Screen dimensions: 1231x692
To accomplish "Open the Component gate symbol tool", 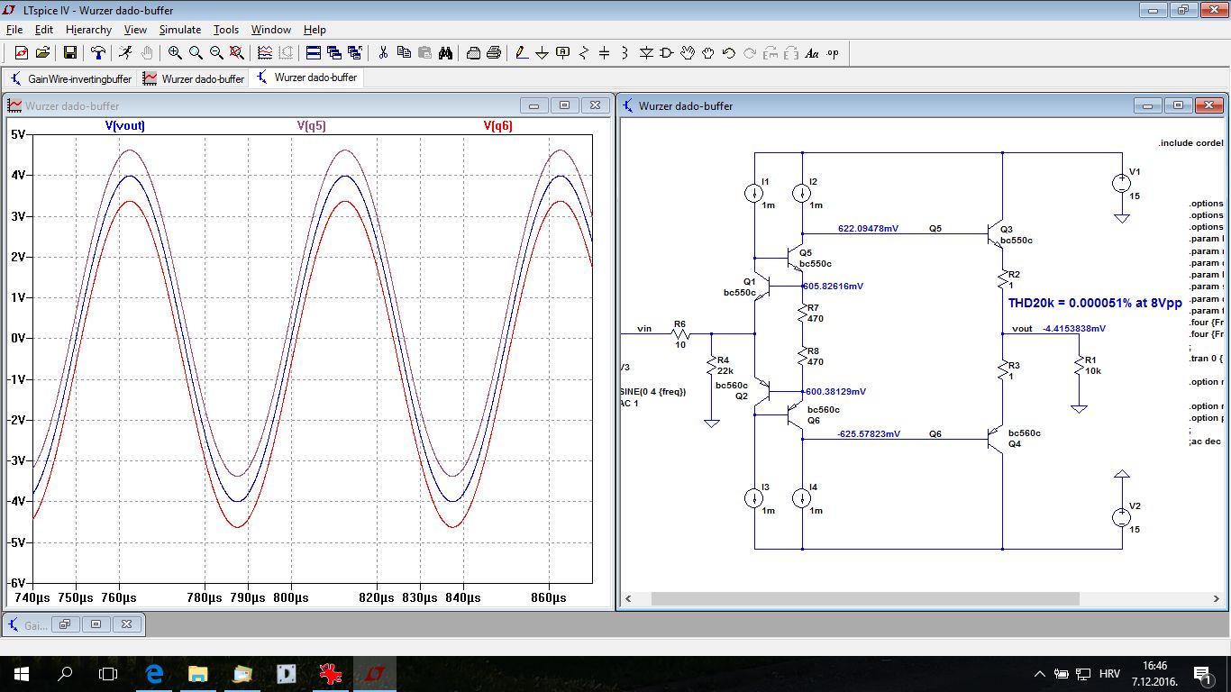I will (667, 53).
